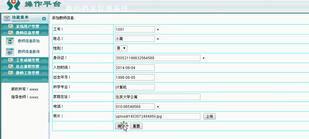Click the icon beside 教师信息管理
The height and width of the screenshot is (139, 309).
11,33
